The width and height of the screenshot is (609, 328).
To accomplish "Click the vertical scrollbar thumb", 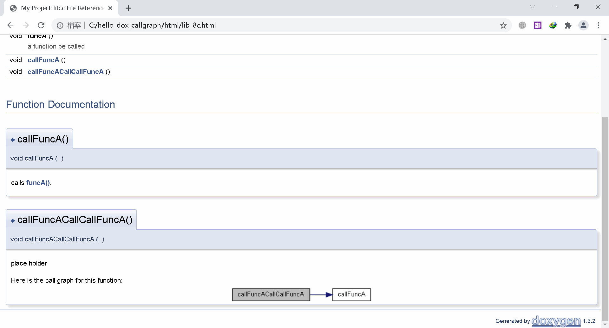I will 605,219.
